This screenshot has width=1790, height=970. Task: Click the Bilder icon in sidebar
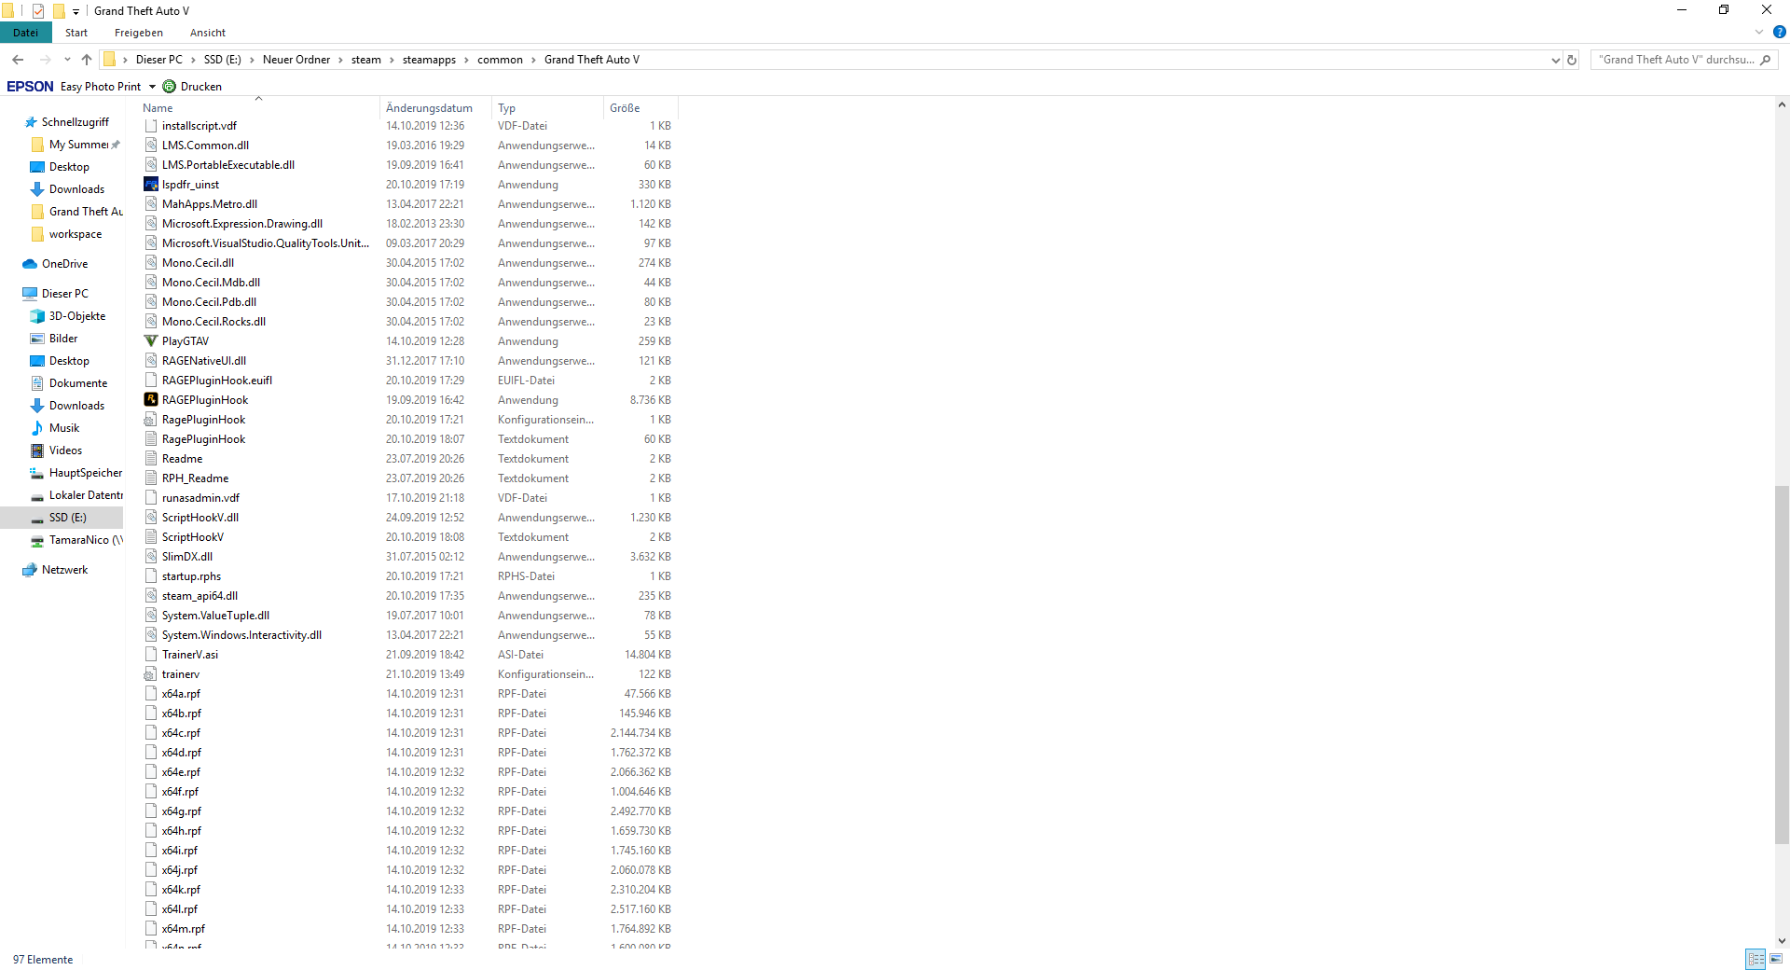[x=37, y=339]
